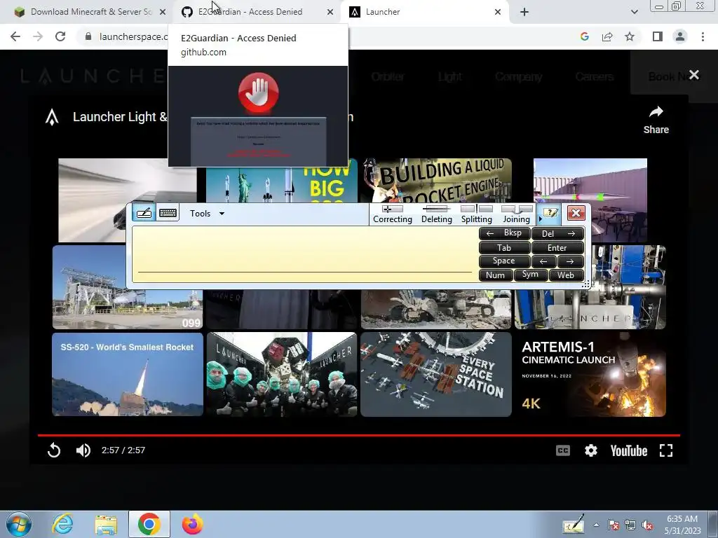Image resolution: width=718 pixels, height=538 pixels.
Task: Close the Launcher tab
Action: (498, 12)
